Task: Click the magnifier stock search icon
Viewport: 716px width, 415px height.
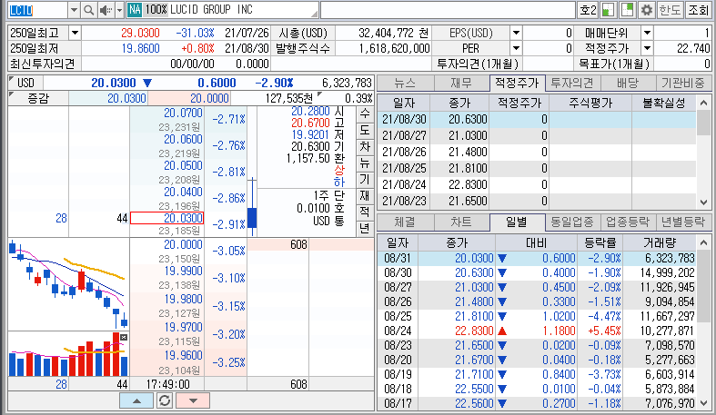Action: click(x=89, y=10)
